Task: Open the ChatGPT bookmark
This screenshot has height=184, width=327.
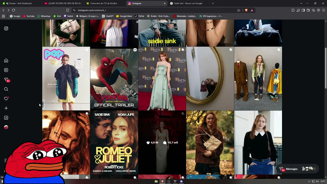Action: [108, 16]
